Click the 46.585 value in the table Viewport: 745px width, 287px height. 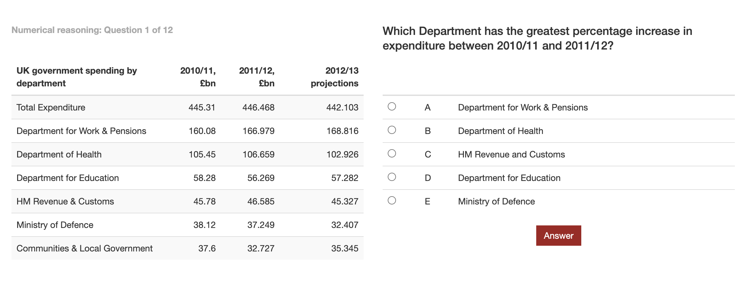(x=261, y=201)
